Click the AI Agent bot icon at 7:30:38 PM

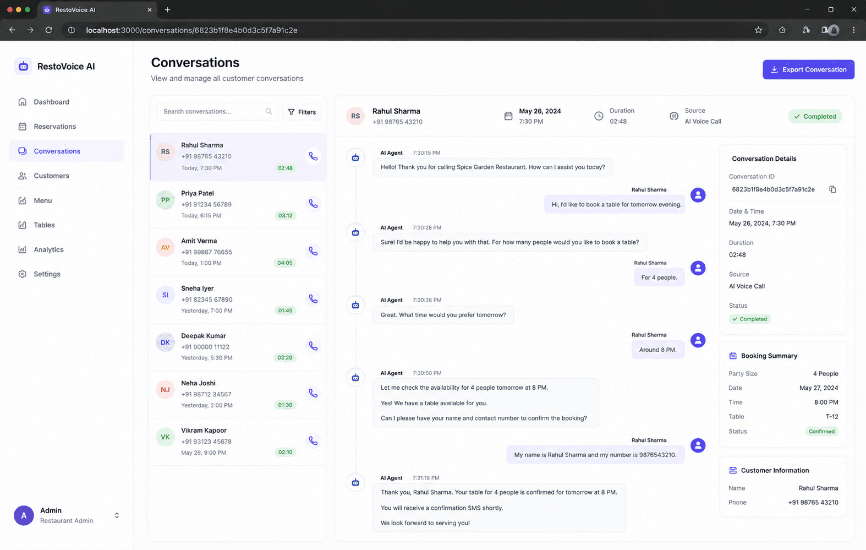pos(355,305)
